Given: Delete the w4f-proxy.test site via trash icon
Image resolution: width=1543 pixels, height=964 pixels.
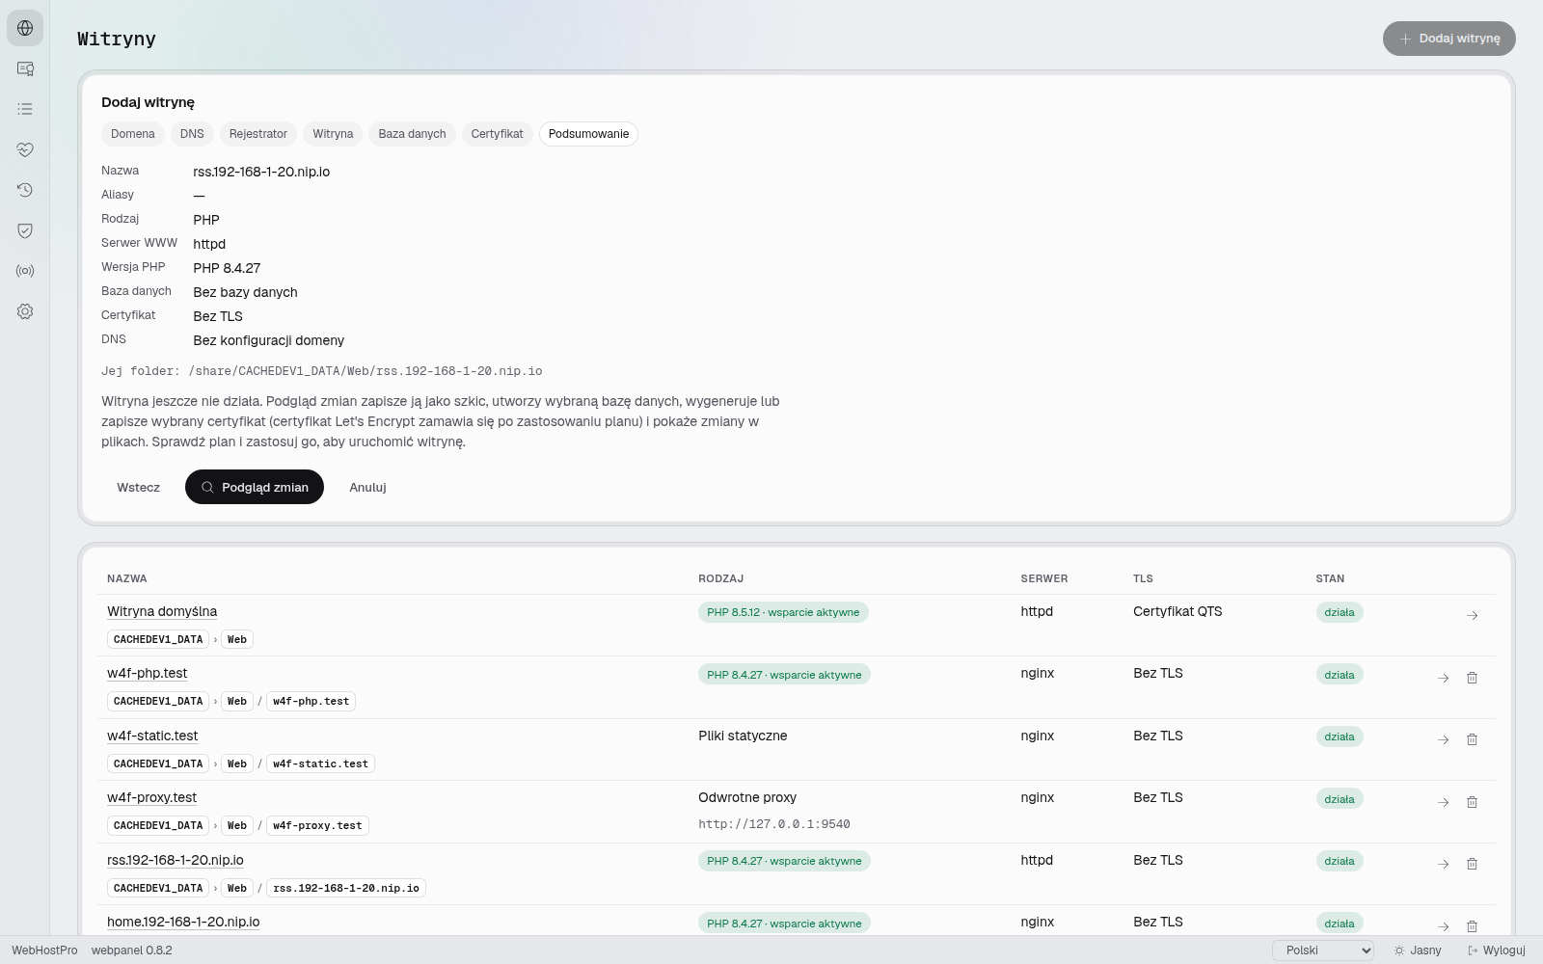Looking at the screenshot, I should coord(1472,802).
